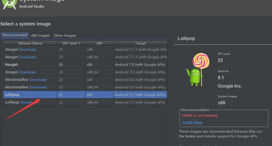
Task: Click Android 6.0 target in Marshmallow x86_64 row
Action: (140, 87)
